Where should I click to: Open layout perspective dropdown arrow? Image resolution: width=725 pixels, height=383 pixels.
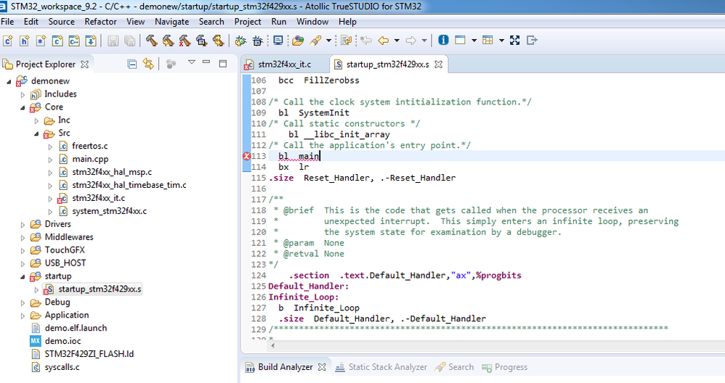[x=474, y=41]
